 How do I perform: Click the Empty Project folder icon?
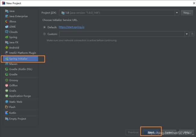(7, 119)
